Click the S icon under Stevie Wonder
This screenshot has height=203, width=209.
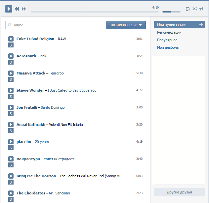11,97
